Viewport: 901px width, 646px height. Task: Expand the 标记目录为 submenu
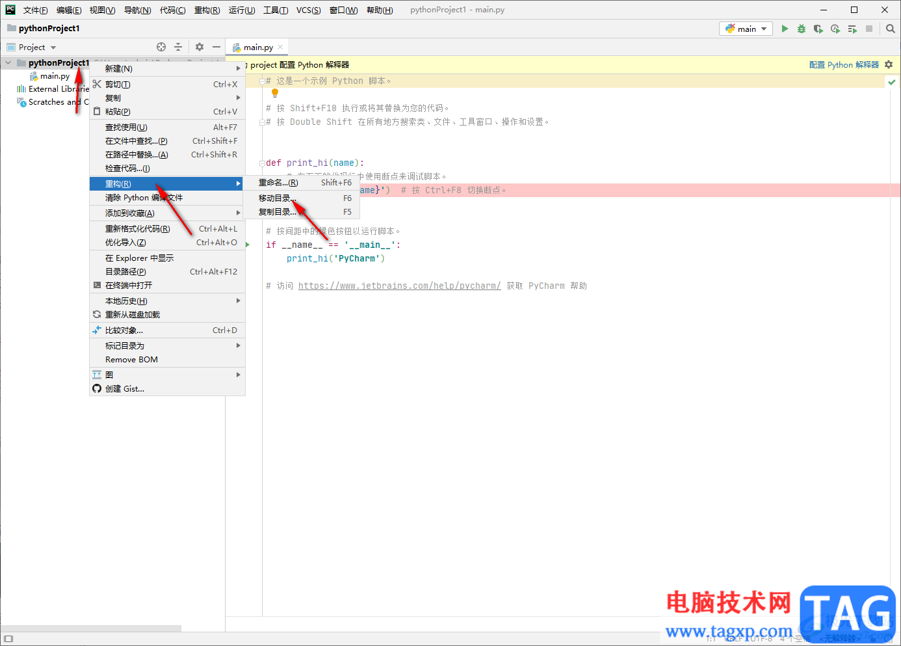[x=167, y=345]
